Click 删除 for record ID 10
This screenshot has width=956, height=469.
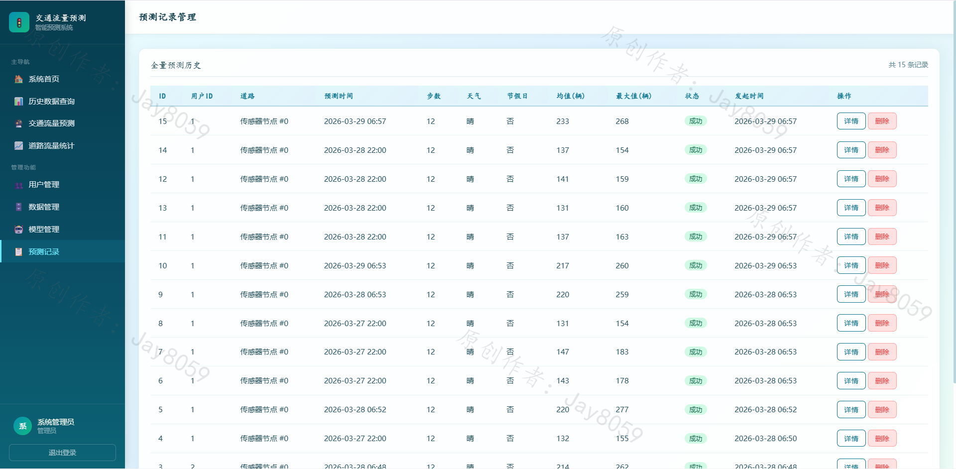(882, 265)
